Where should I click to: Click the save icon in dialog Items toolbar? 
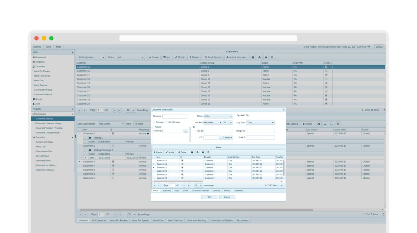click(x=208, y=152)
